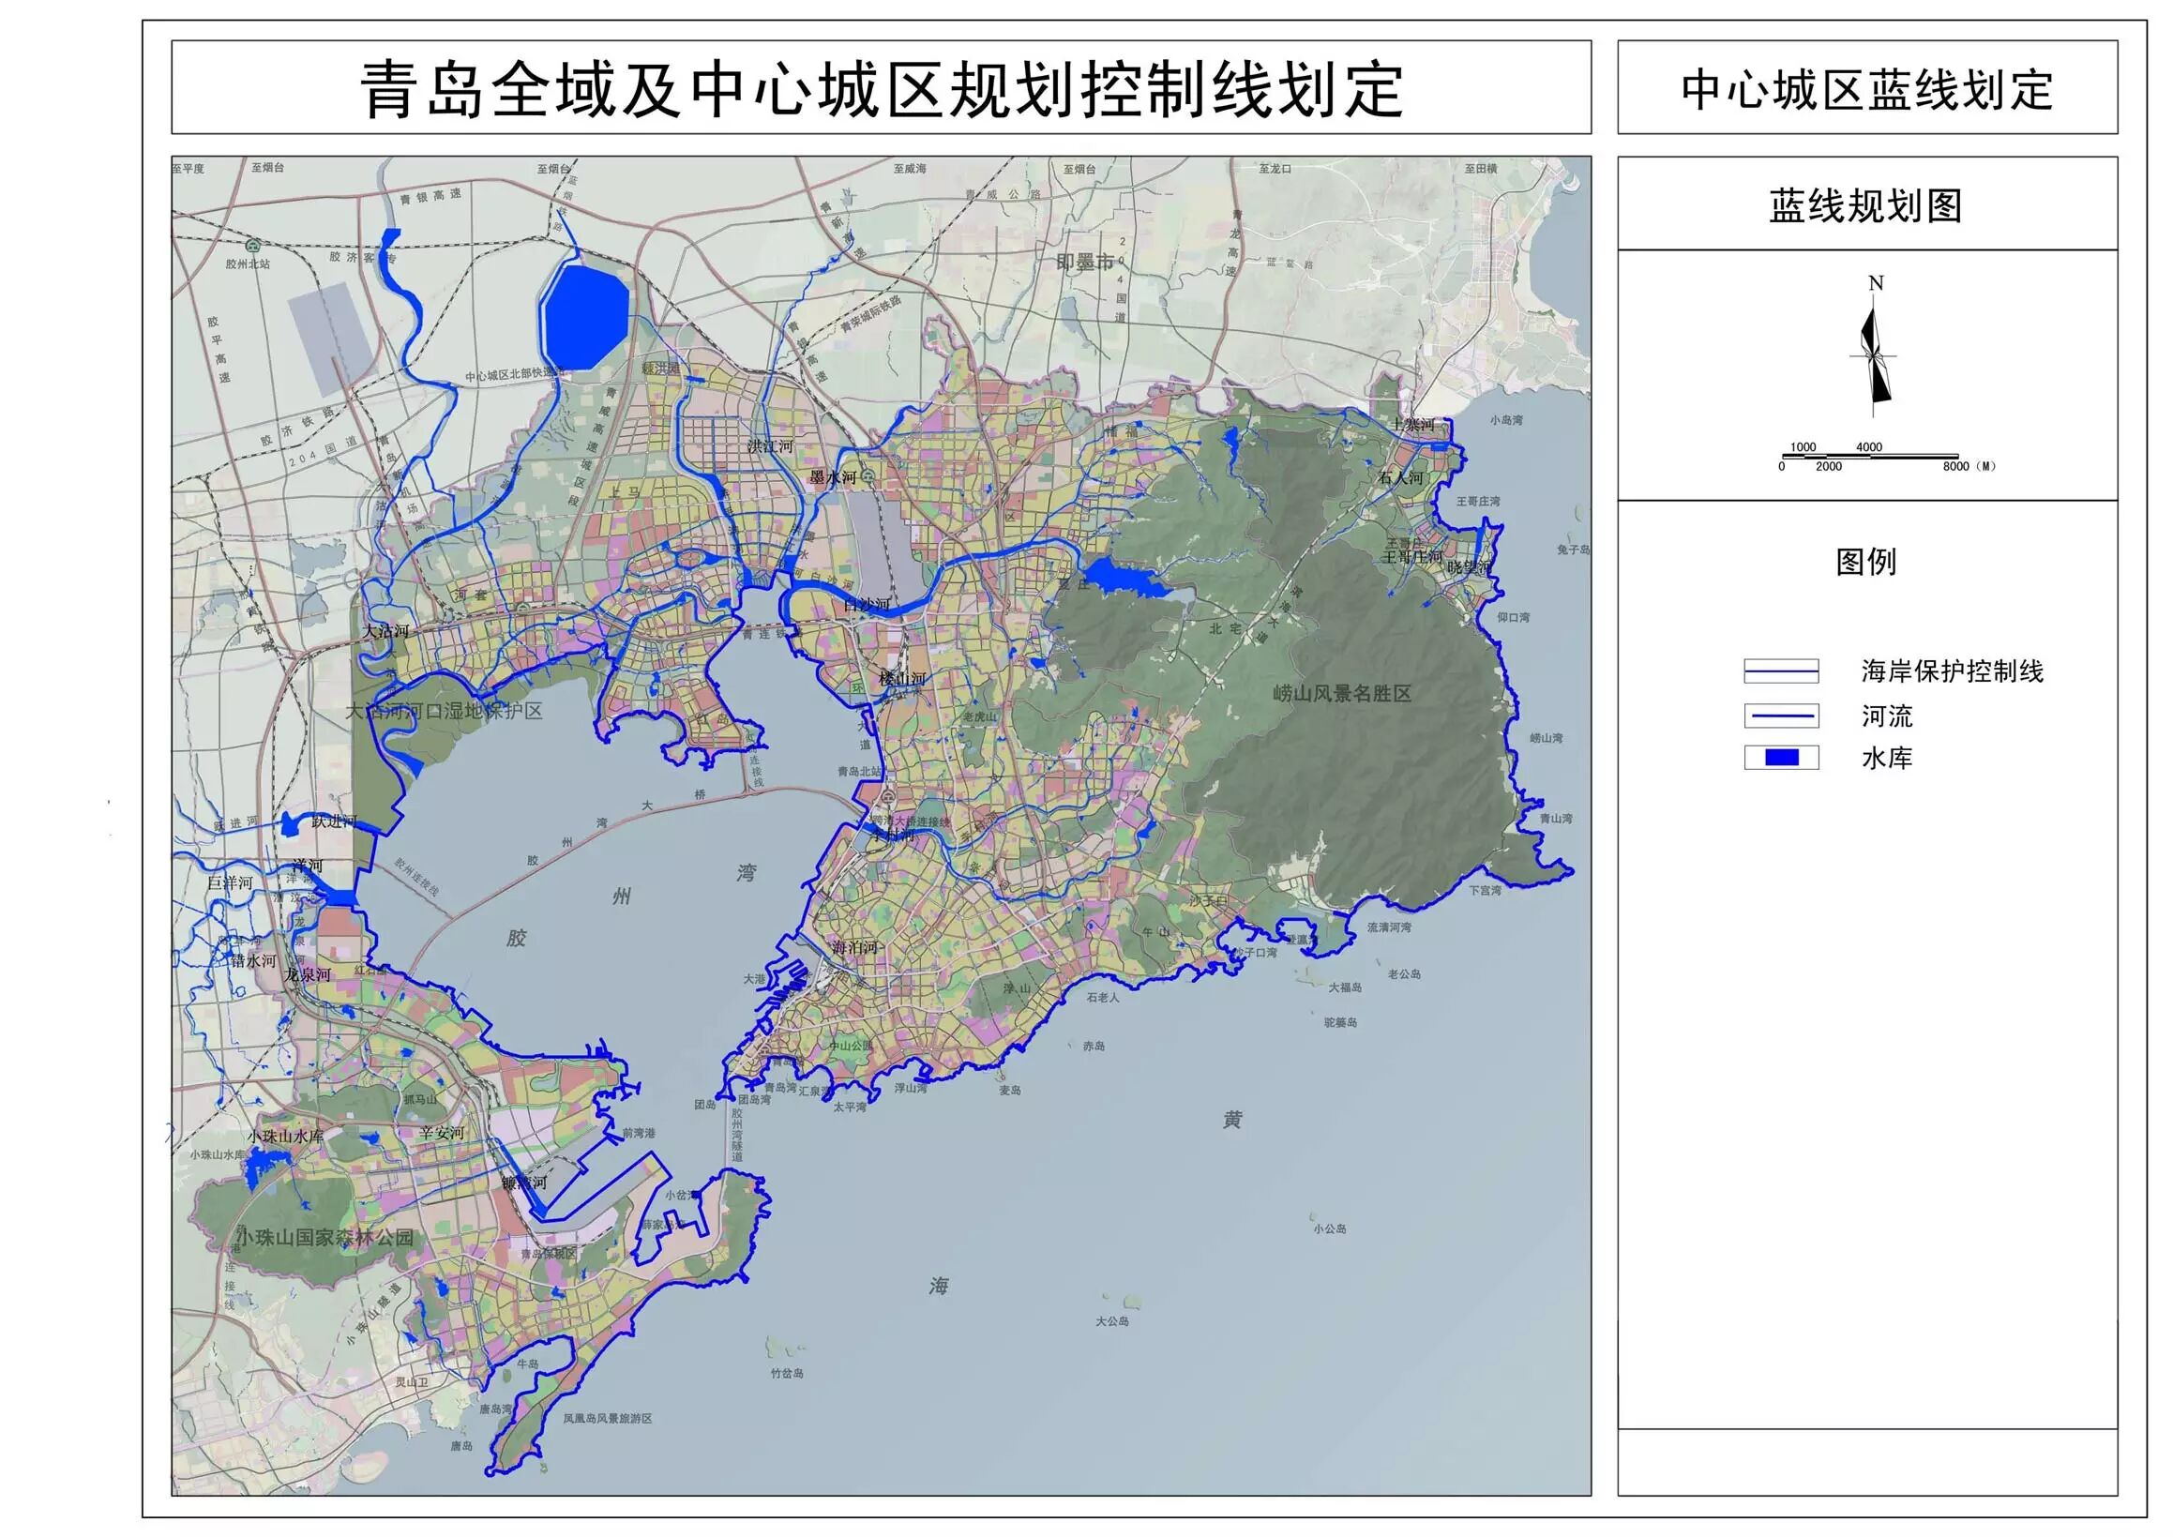
Task: Click the 海泊河 river label
Action: coord(853,946)
